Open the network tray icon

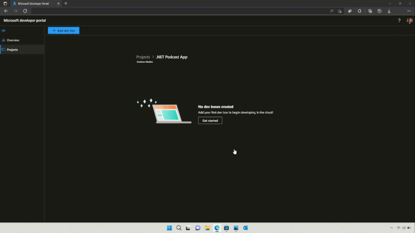[398, 228]
